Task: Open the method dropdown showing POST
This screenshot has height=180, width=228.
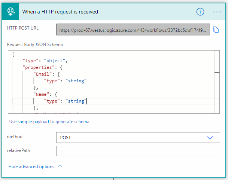Action: (x=138, y=138)
